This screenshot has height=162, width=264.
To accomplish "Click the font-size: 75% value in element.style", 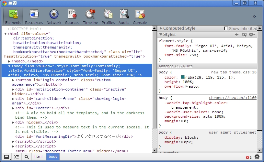I will tap(194, 55).
